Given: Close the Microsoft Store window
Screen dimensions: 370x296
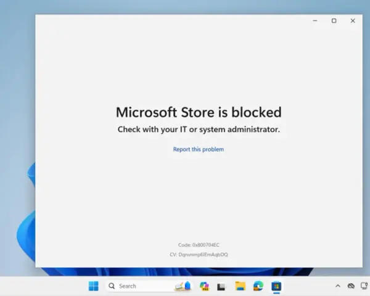Looking at the screenshot, I should click(353, 21).
